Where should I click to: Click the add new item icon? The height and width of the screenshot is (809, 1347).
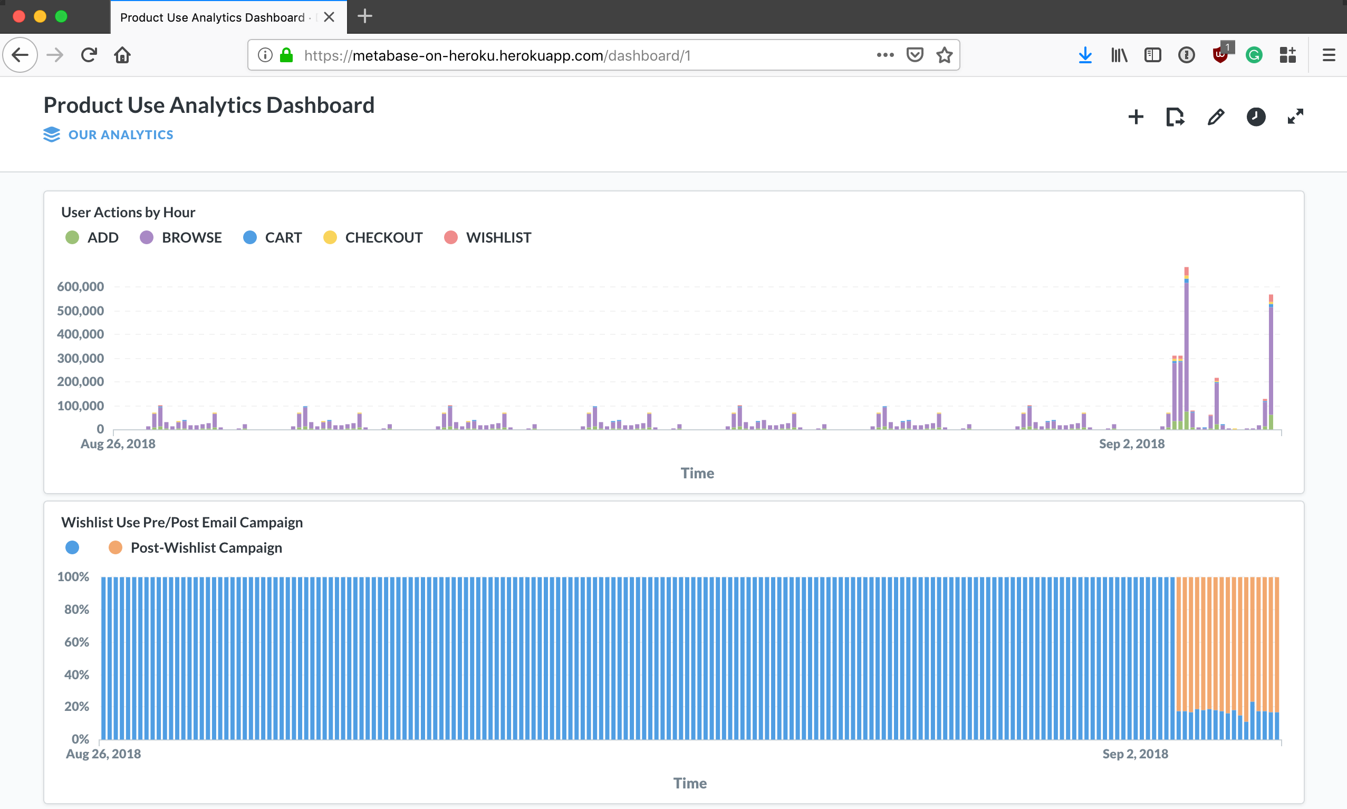[1136, 115]
